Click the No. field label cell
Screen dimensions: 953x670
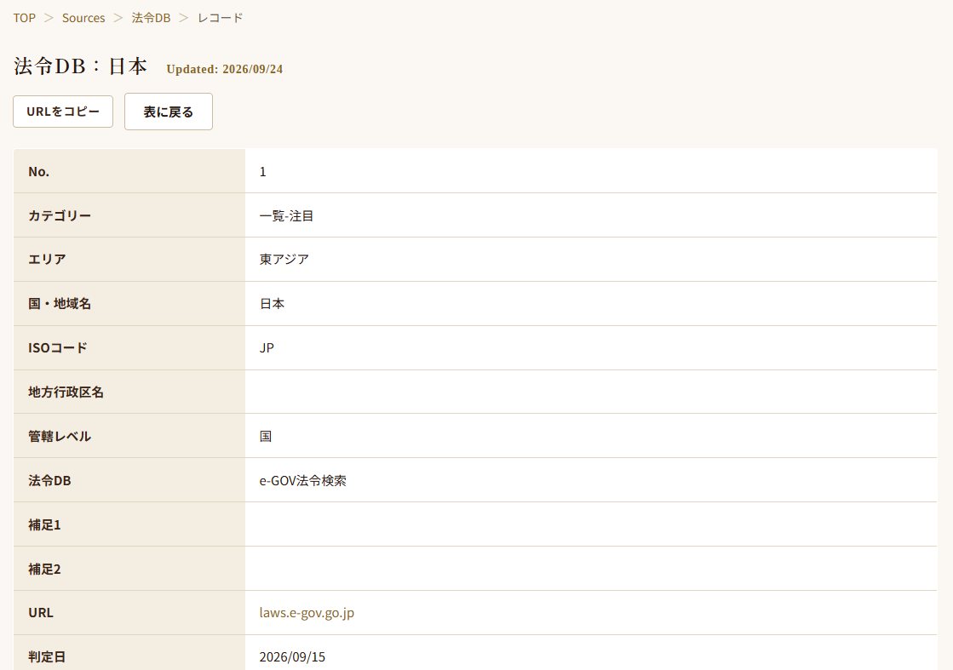[129, 171]
